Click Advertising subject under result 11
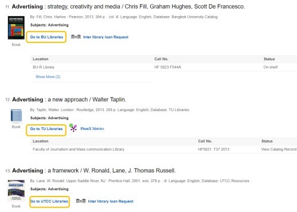 click(x=58, y=25)
